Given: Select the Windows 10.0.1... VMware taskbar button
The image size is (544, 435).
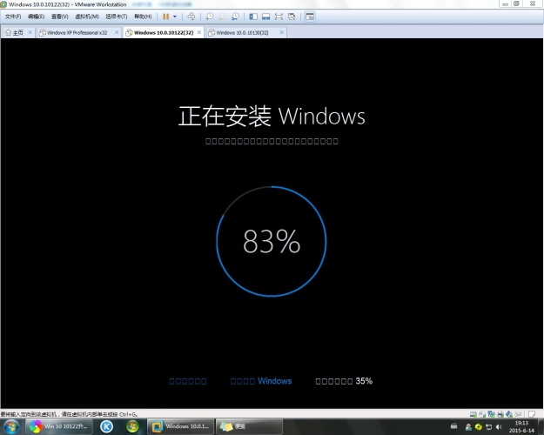Looking at the screenshot, I should pos(181,426).
